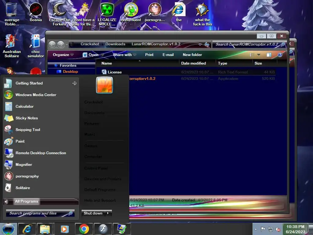Open the nonaffluent frog desktop icon
Image resolution: width=313 pixels, height=235 pixels.
[x=131, y=12]
